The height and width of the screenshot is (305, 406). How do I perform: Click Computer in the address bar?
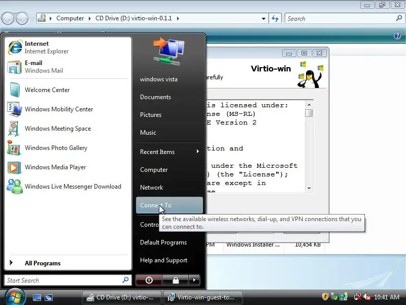pyautogui.click(x=70, y=18)
